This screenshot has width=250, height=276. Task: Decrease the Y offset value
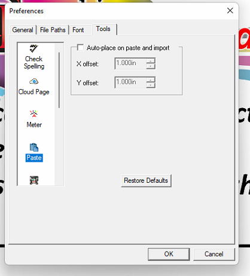[x=151, y=85]
